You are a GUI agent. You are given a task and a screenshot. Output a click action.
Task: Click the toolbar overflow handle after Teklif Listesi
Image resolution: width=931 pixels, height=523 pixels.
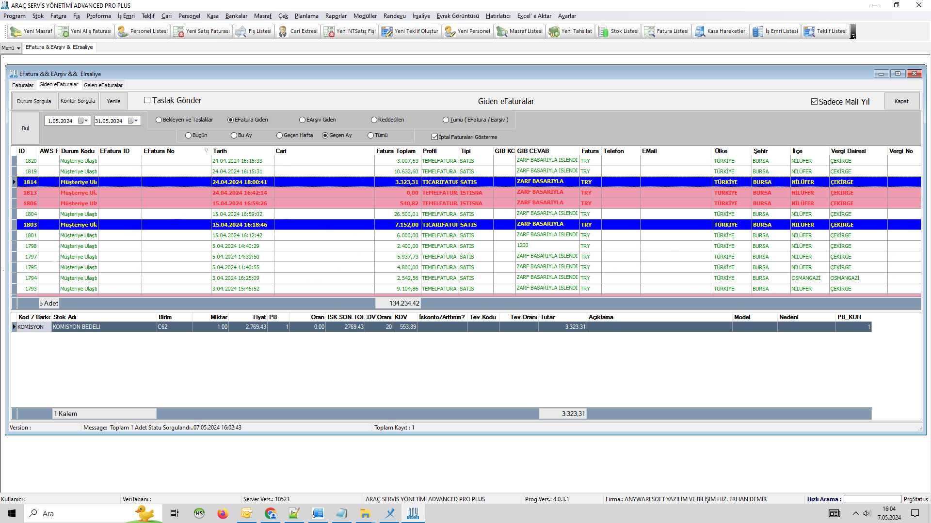[x=853, y=31]
